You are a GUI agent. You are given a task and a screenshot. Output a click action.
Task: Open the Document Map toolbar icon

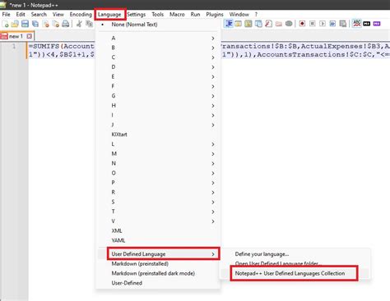pos(248,24)
